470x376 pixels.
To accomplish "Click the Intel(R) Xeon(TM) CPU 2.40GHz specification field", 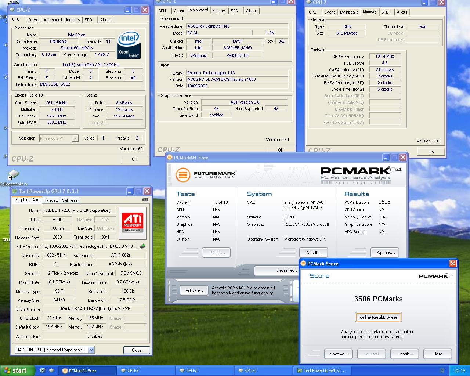I will (91, 65).
